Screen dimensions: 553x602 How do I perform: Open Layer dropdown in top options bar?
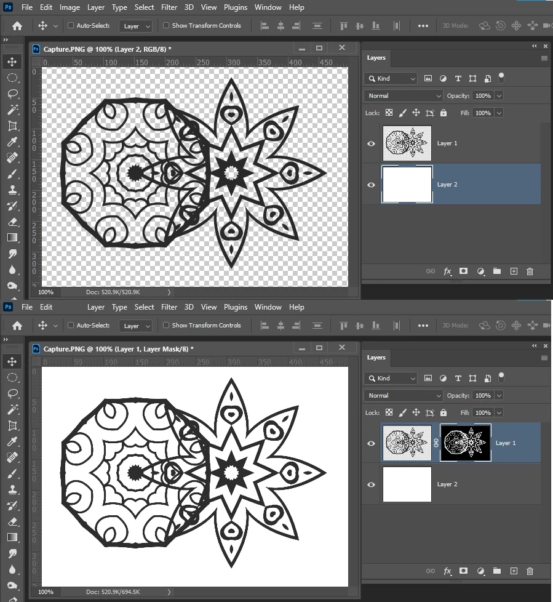(136, 26)
